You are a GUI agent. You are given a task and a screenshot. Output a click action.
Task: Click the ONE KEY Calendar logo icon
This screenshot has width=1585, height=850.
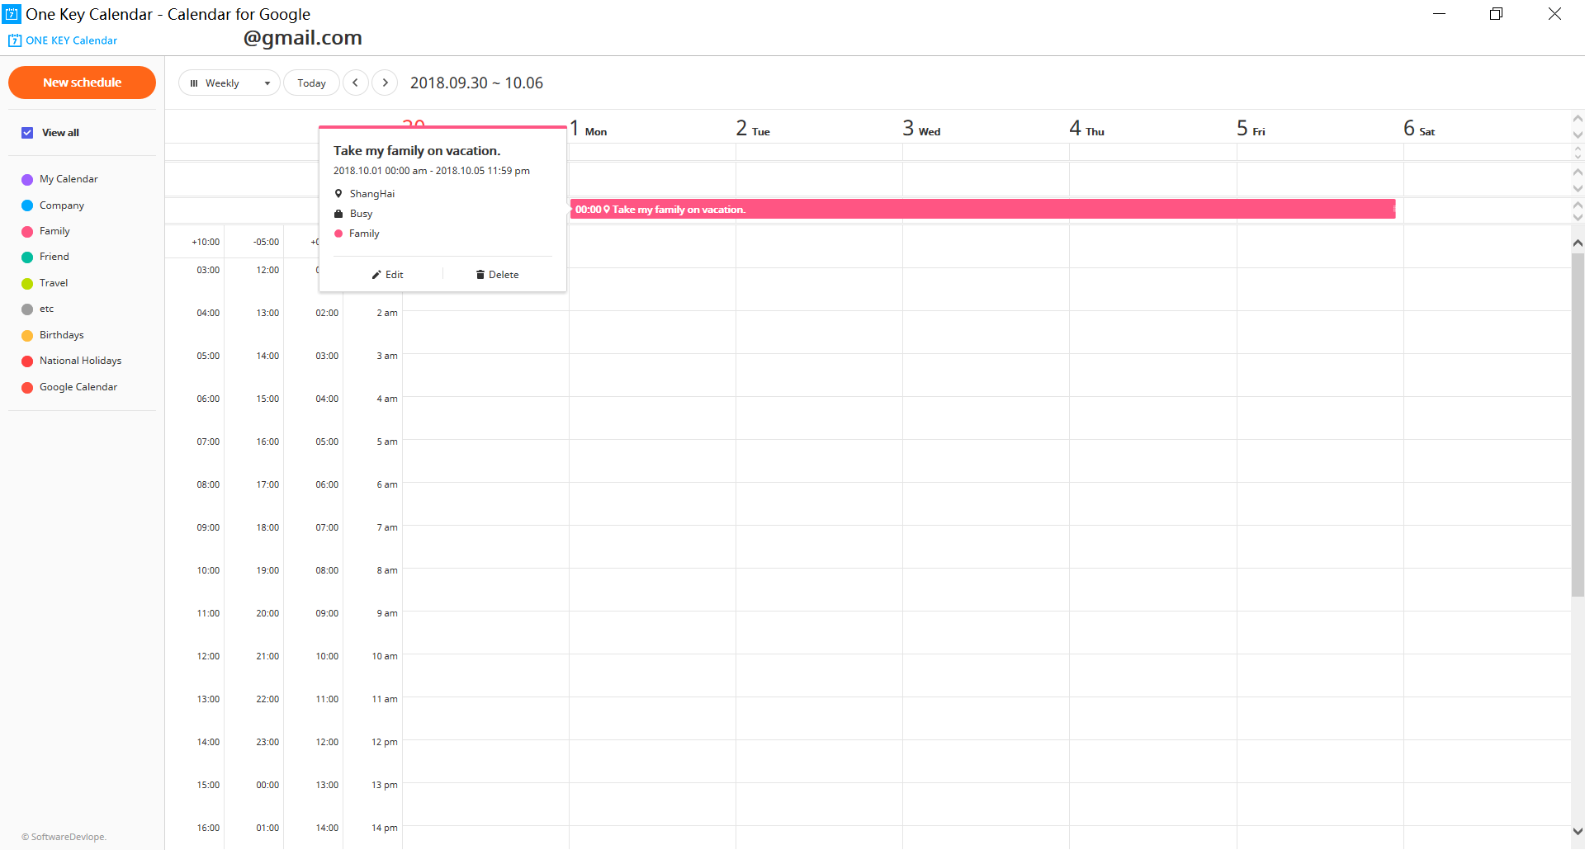click(x=15, y=40)
